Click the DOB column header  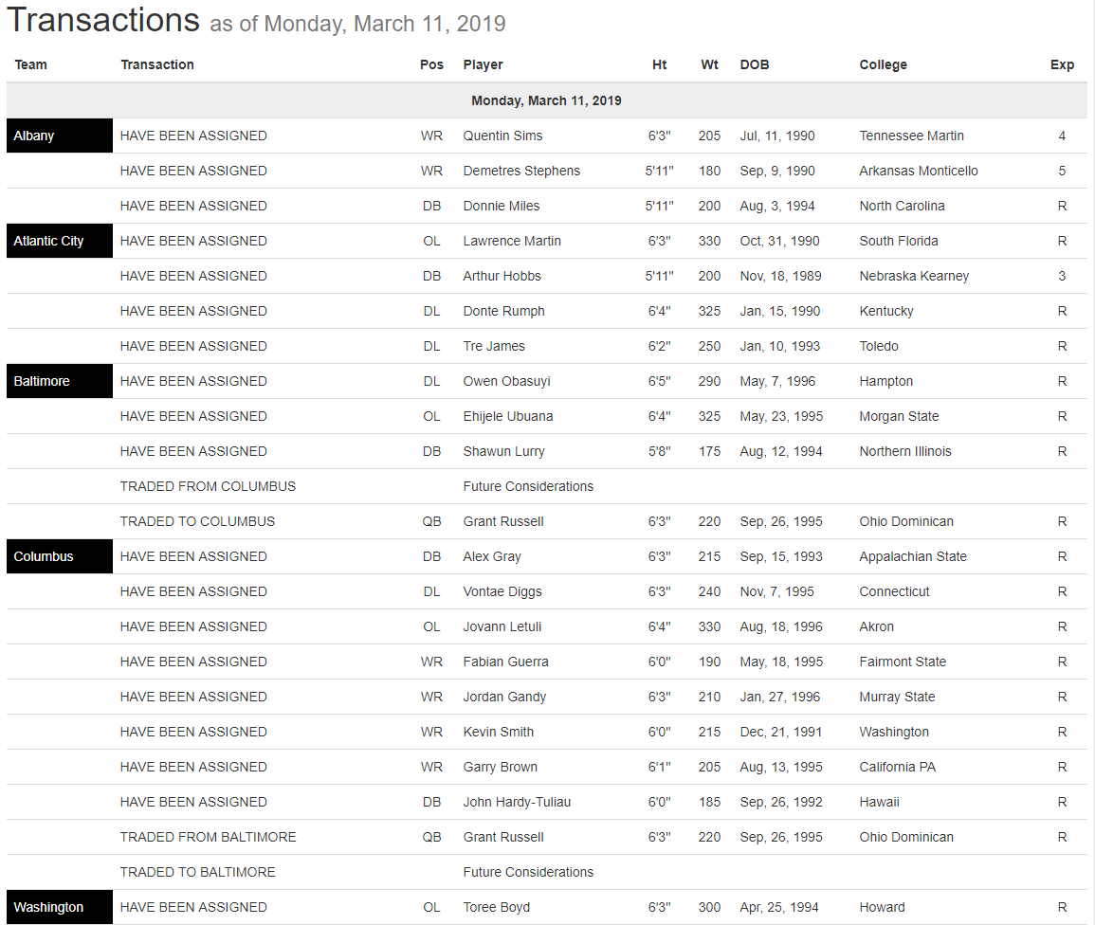[755, 64]
